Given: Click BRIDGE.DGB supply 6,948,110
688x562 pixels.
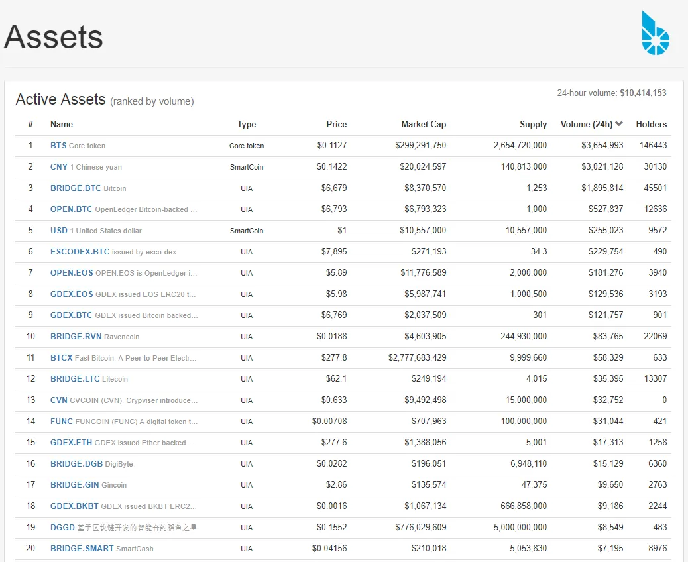Looking at the screenshot, I should 528,463.
